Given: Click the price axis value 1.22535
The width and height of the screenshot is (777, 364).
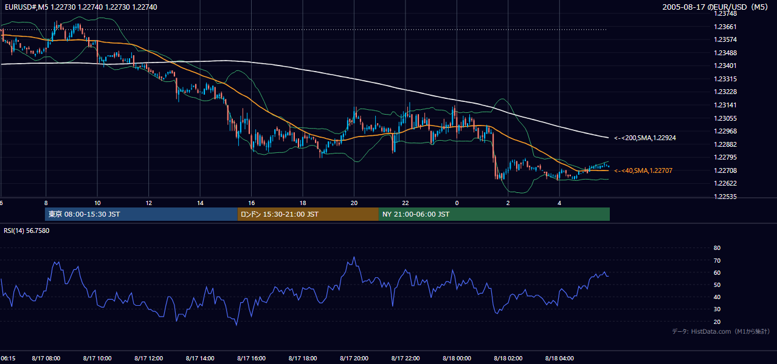Looking at the screenshot, I should pos(725,197).
